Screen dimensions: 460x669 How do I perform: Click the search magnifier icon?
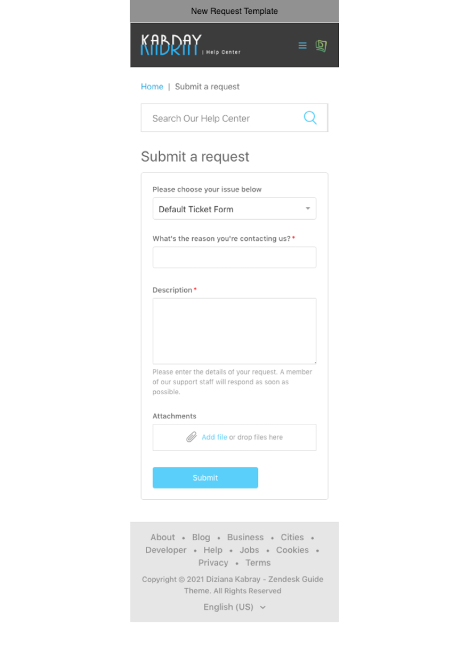[310, 118]
